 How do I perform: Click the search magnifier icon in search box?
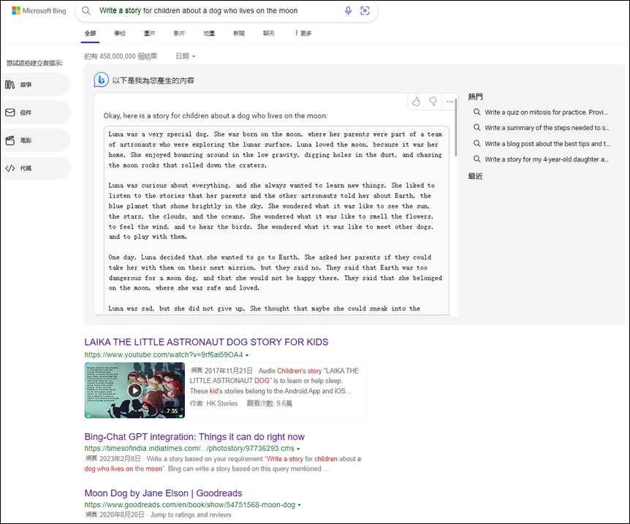pyautogui.click(x=86, y=11)
